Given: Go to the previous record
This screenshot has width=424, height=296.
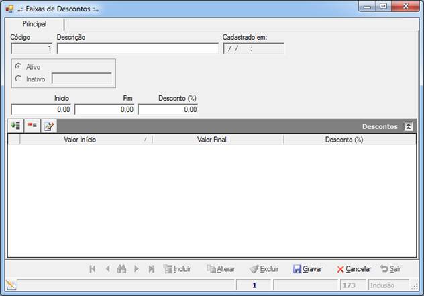Looking at the screenshot, I should point(108,269).
